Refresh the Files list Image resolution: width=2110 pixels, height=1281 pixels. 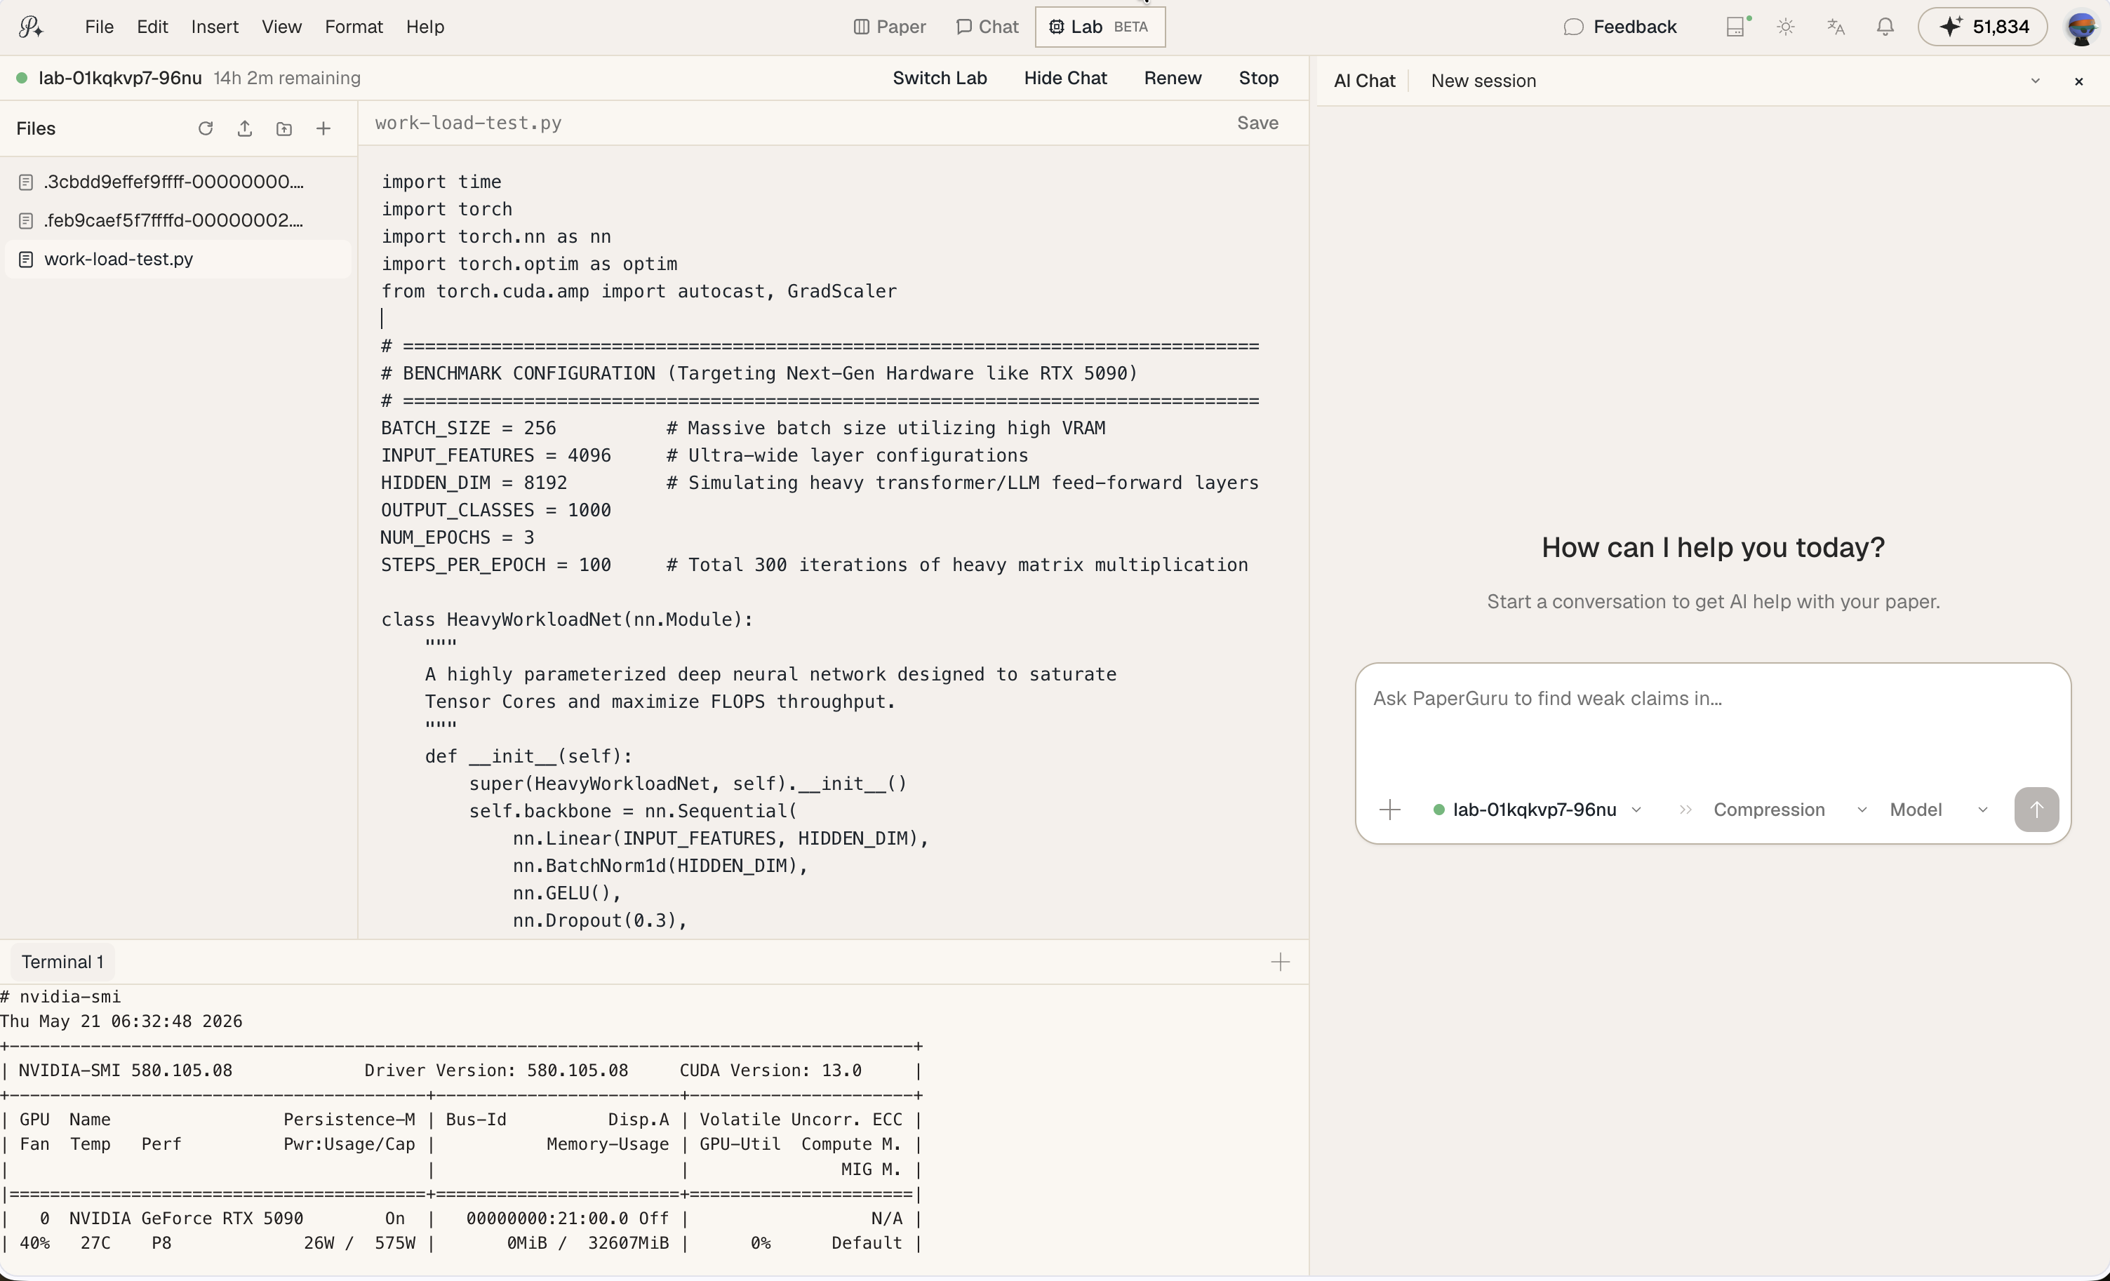click(x=206, y=128)
